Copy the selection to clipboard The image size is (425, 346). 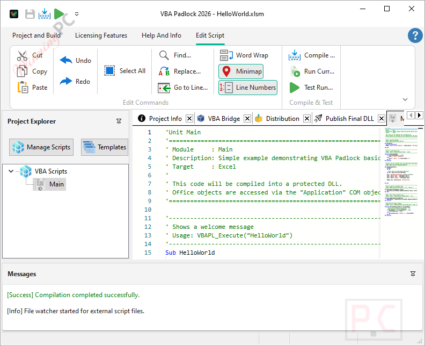(32, 71)
